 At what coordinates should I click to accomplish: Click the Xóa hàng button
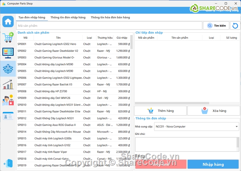tap(214, 110)
